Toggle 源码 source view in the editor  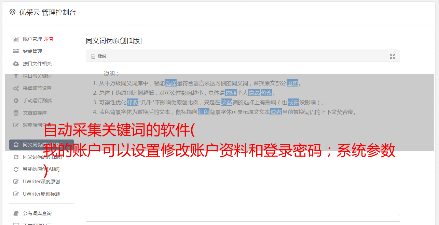click(x=99, y=56)
